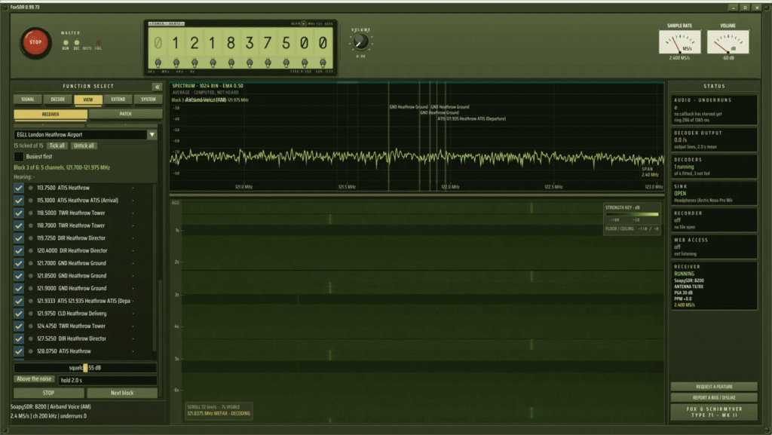Open the EXTEND function tab
The height and width of the screenshot is (435, 772).
pyautogui.click(x=118, y=100)
